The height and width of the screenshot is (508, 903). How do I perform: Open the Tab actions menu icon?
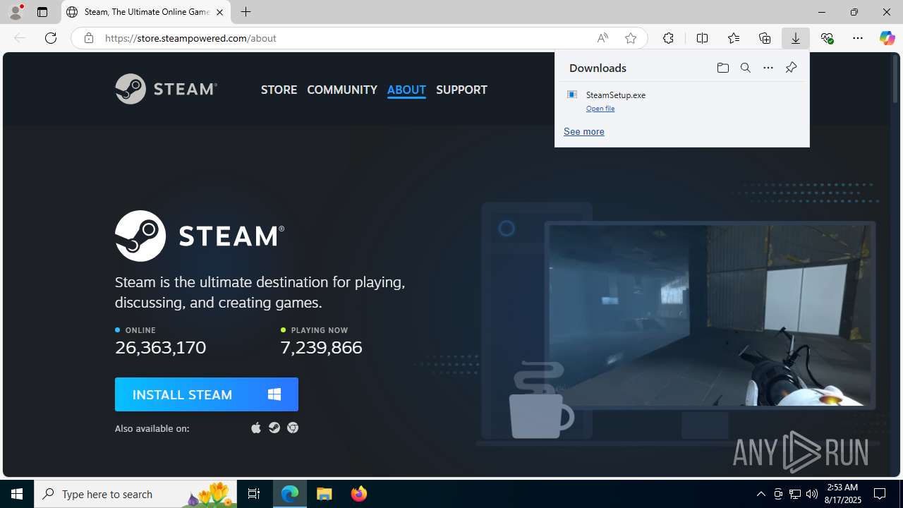[x=42, y=12]
